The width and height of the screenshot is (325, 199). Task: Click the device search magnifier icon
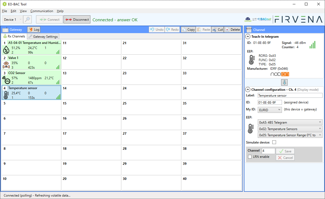27,19
